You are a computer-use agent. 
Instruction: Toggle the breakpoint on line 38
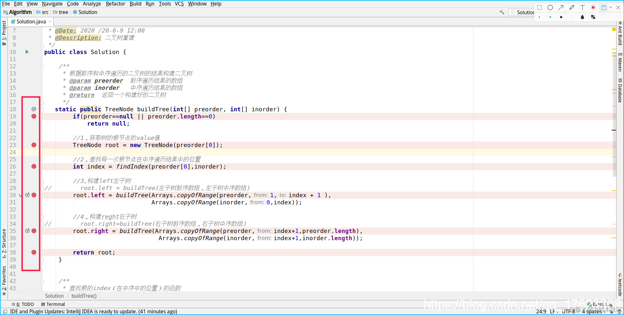pyautogui.click(x=34, y=252)
